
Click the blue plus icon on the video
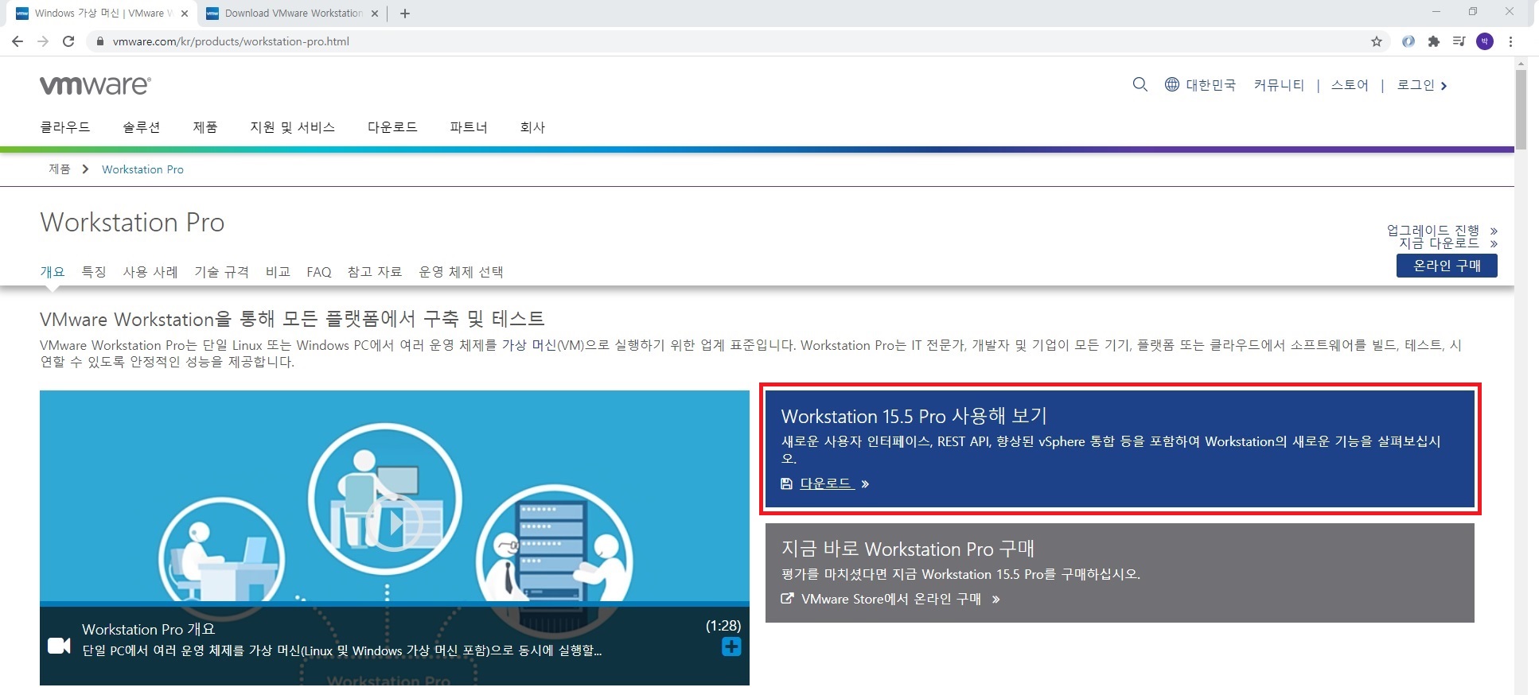(x=731, y=646)
